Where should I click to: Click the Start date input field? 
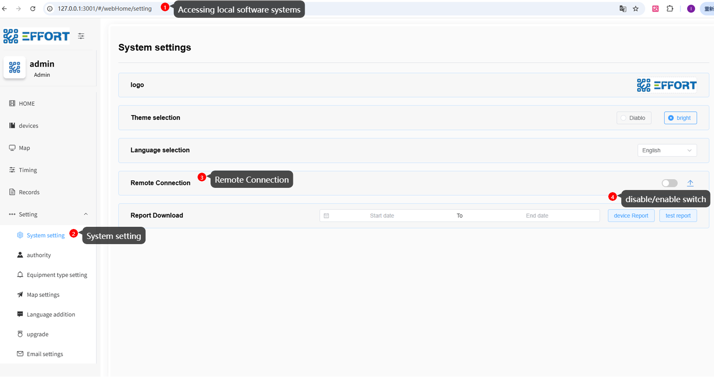click(382, 216)
